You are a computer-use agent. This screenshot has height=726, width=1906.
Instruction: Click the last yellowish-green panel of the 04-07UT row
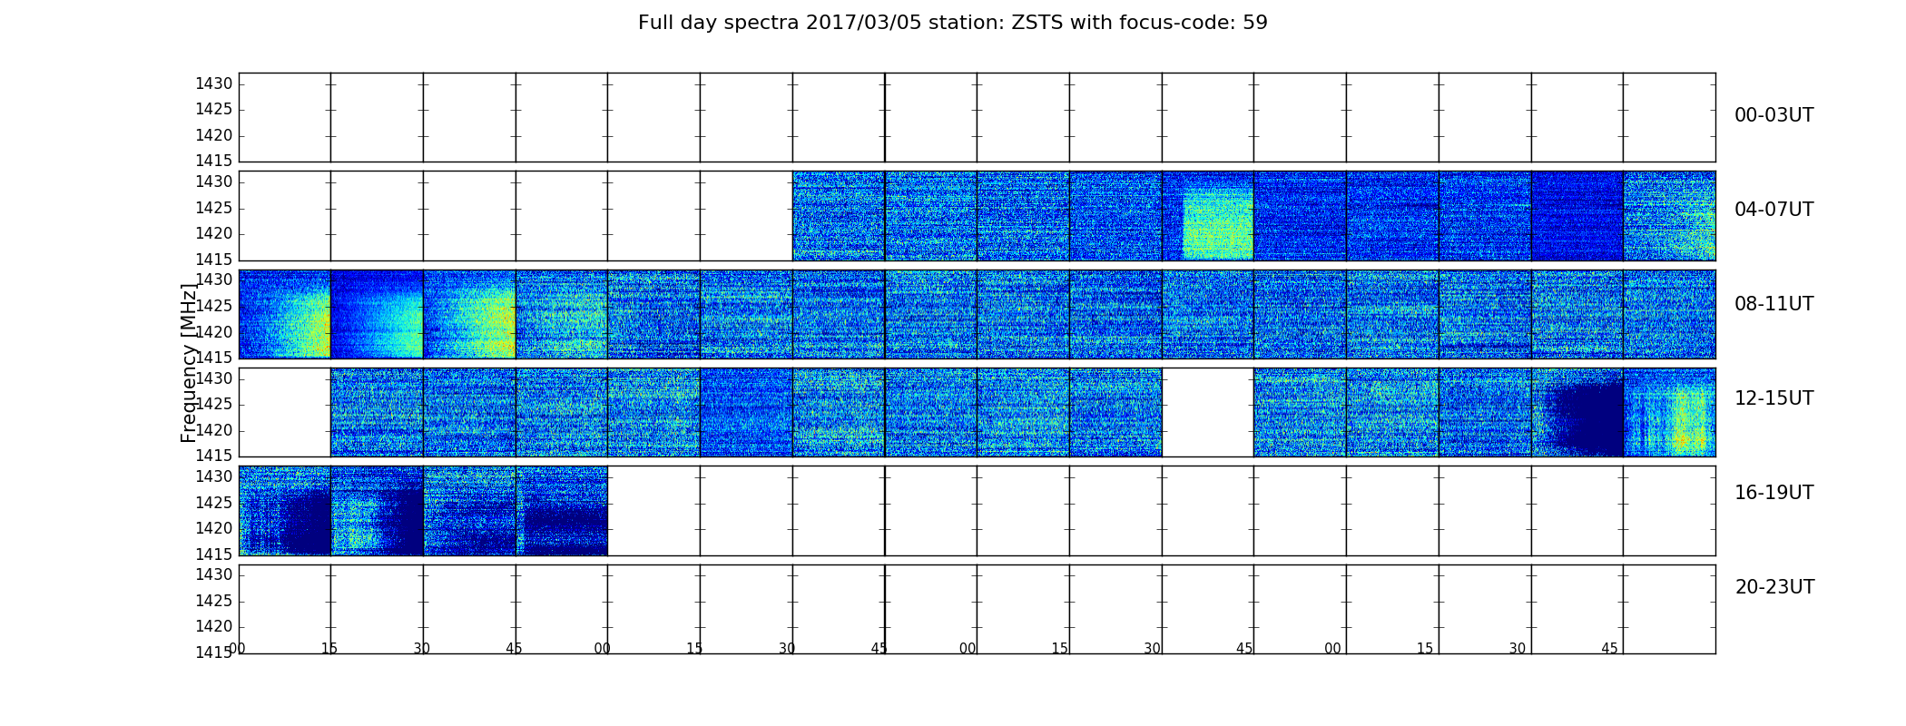(1669, 216)
